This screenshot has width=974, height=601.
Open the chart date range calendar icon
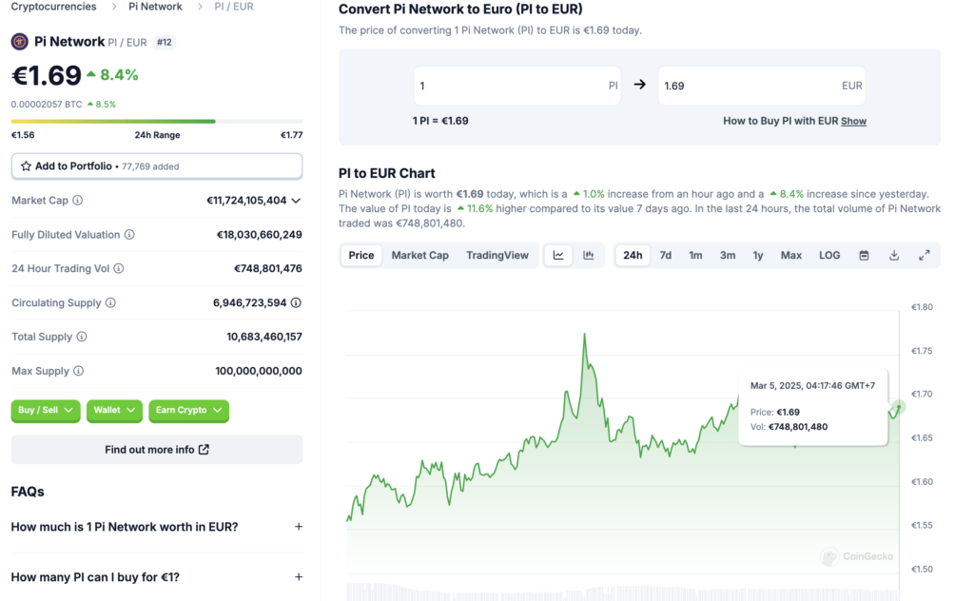[x=864, y=255]
